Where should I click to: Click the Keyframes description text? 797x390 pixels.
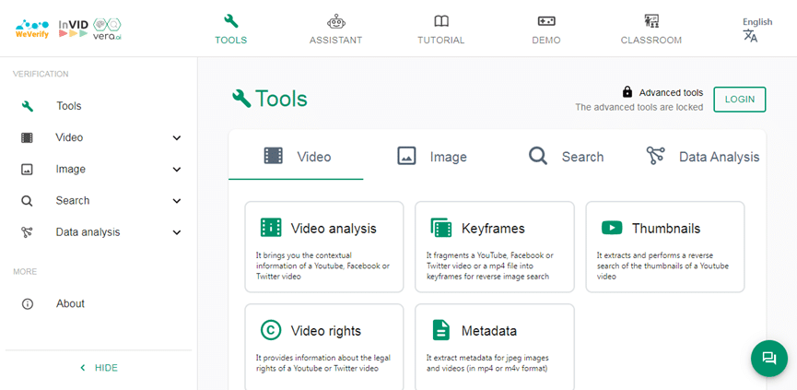(x=490, y=266)
